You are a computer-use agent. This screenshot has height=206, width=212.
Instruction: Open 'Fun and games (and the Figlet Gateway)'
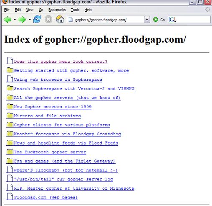(x=65, y=161)
